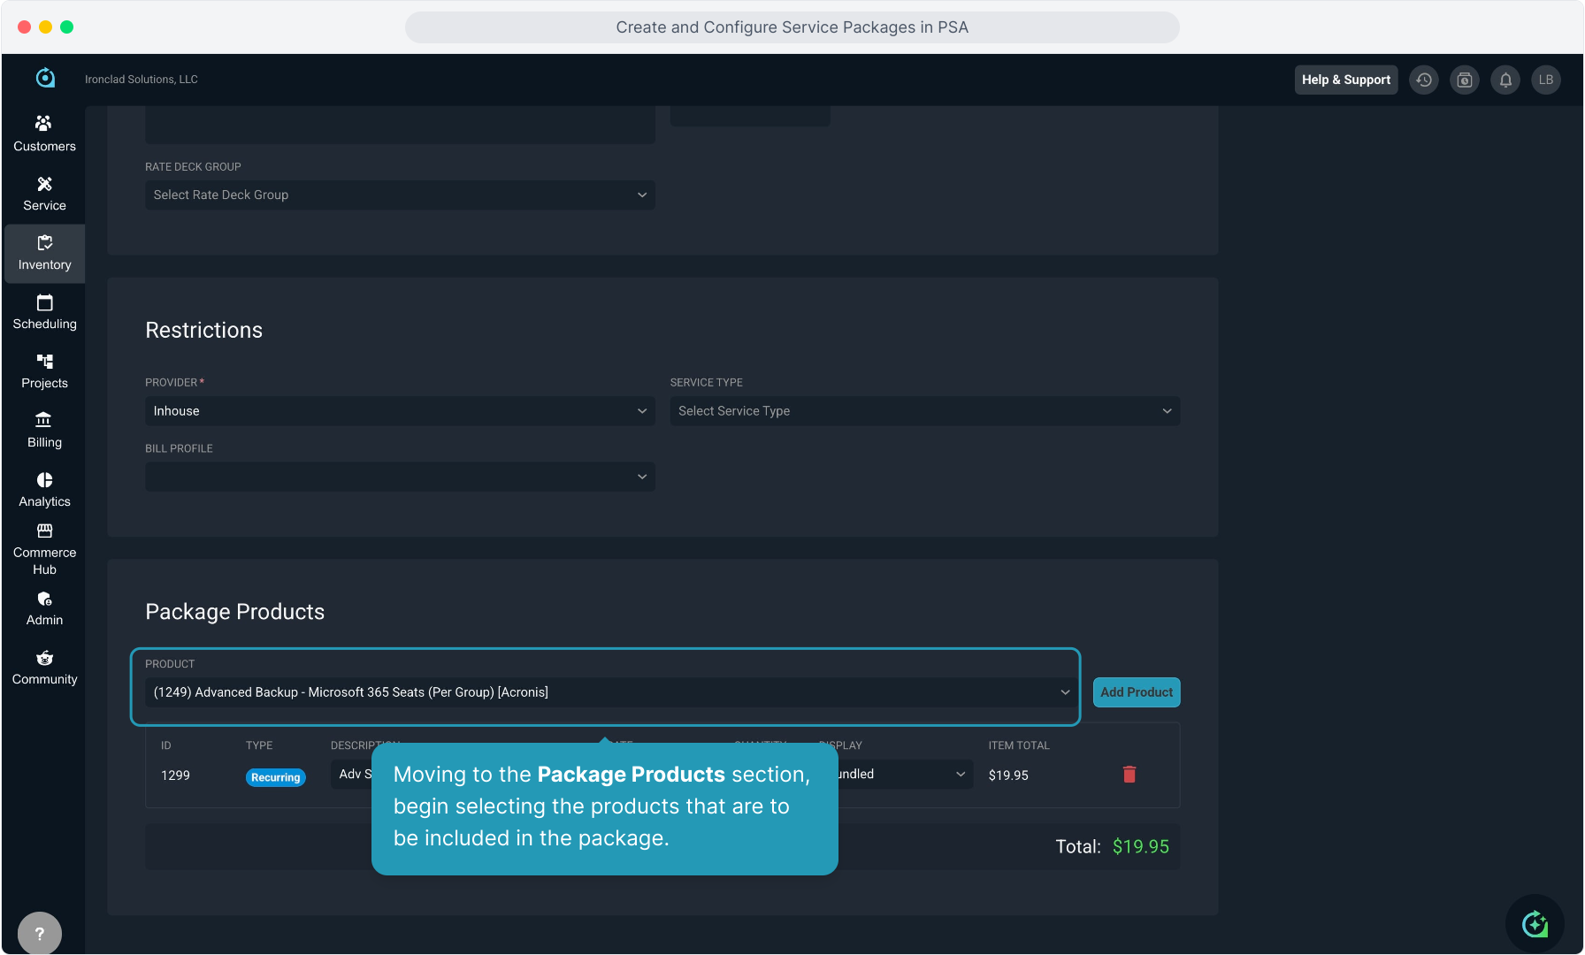
Task: Expand the Select Service Type dropdown
Action: pos(924,411)
